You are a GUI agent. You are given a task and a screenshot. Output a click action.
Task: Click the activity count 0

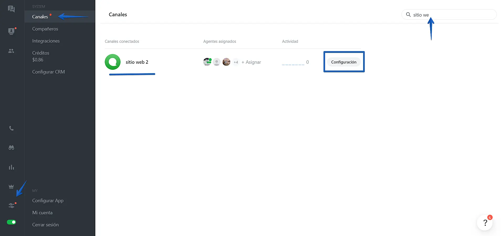point(307,62)
